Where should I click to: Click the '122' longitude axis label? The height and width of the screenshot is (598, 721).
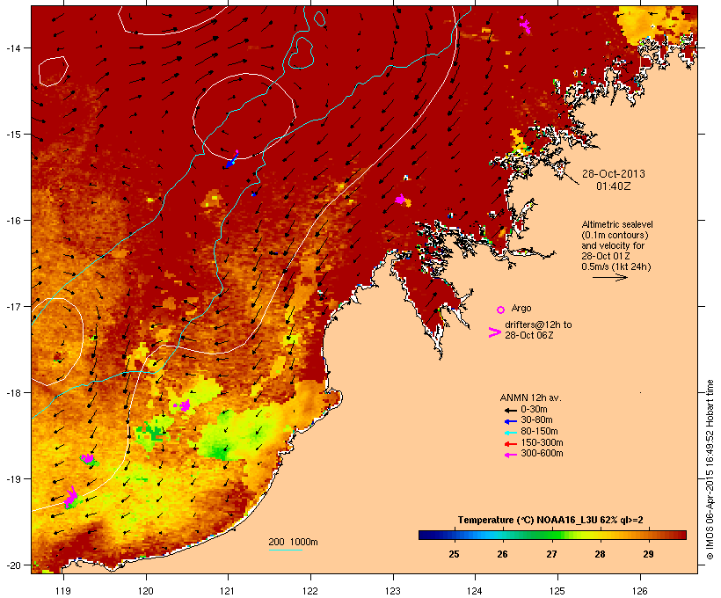[x=310, y=591]
